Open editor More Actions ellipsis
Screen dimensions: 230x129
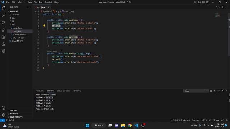pyautogui.click(x=227, y=7)
